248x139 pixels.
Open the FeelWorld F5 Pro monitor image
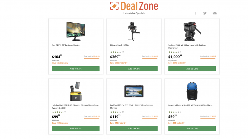[134, 91]
